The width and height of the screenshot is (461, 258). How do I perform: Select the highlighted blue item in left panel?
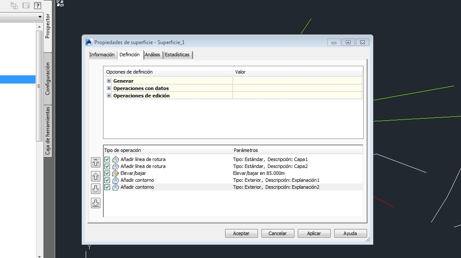pyautogui.click(x=17, y=79)
